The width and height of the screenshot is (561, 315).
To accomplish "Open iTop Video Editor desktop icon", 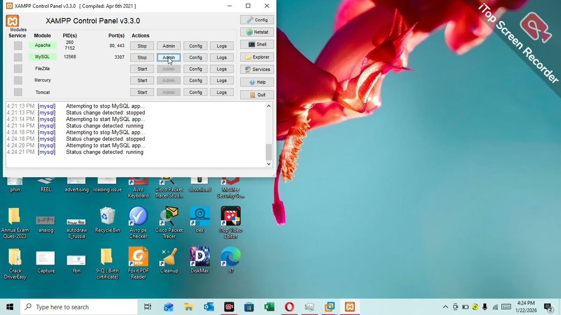I will 231,223.
